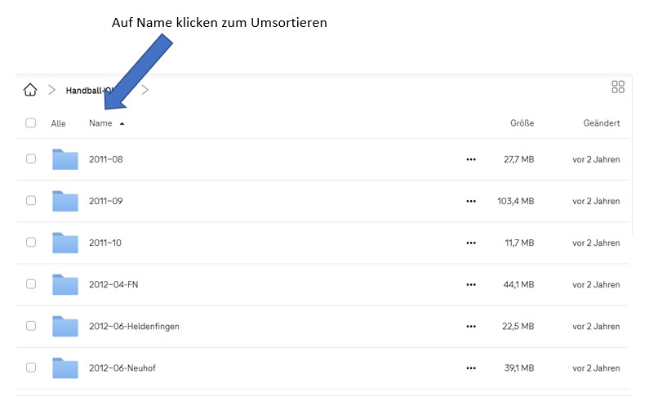The width and height of the screenshot is (649, 410).
Task: Go to the home folder icon
Action: (30, 90)
